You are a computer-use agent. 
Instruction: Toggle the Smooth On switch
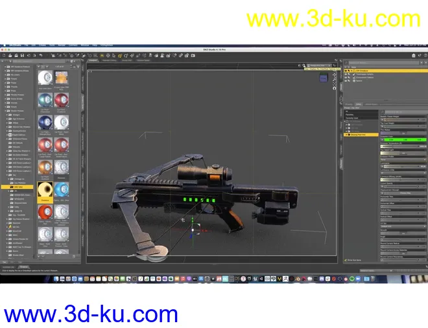point(403,234)
